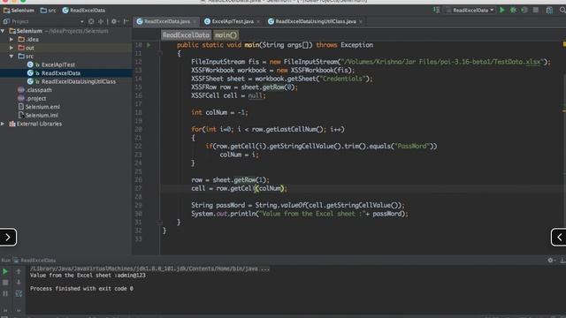Stop the process using the toolbar square
Screen dimensions: 566x318
[x=536, y=10]
